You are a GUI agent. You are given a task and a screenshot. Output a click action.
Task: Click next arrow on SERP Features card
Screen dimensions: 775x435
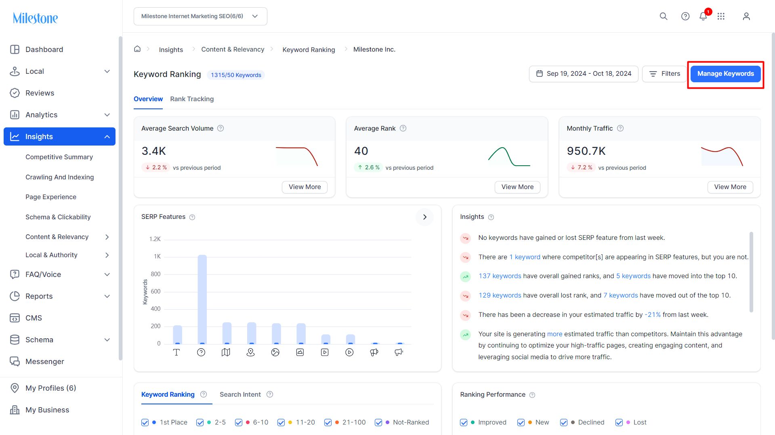[424, 217]
